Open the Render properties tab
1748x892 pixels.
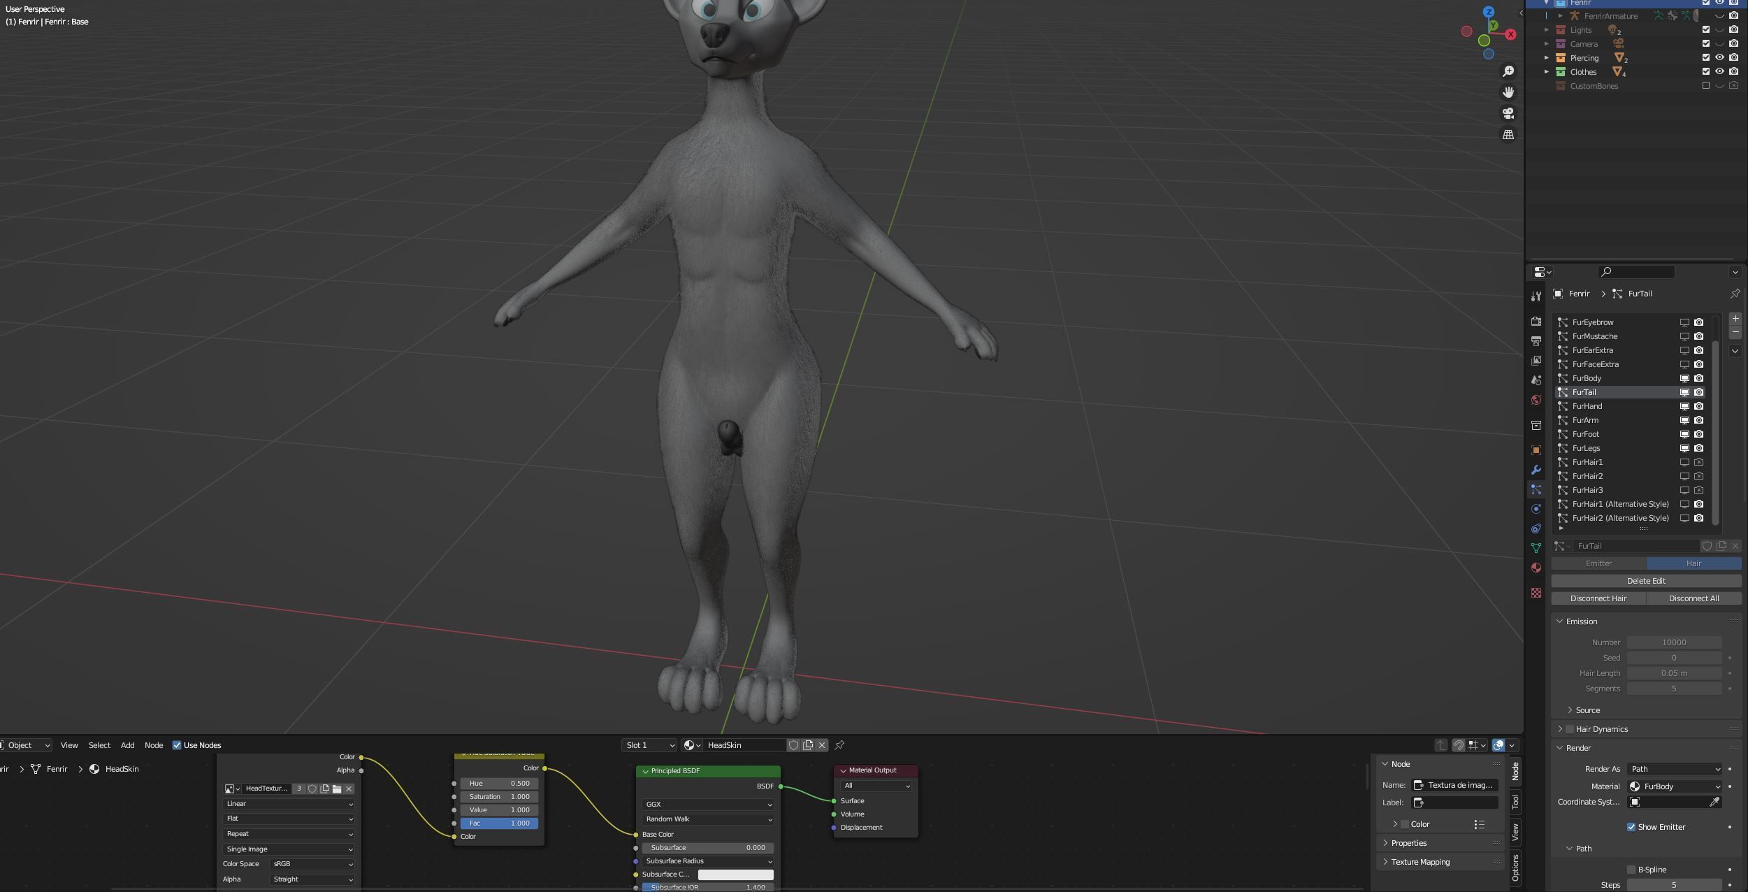1536,322
